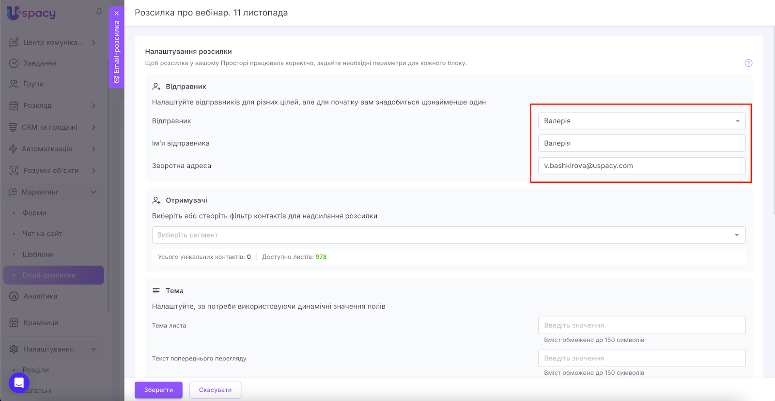Viewport: 775px width, 401px height.
Task: Click the Зберегти button
Action: pos(158,390)
